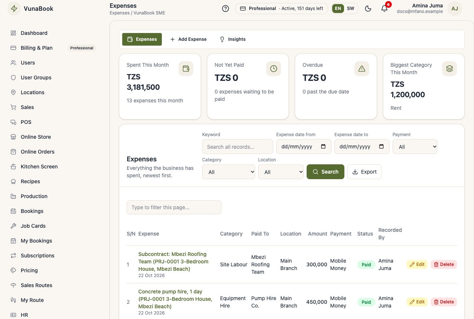Open Concrete pump hire expense link
This screenshot has height=319, width=474.
(175, 299)
